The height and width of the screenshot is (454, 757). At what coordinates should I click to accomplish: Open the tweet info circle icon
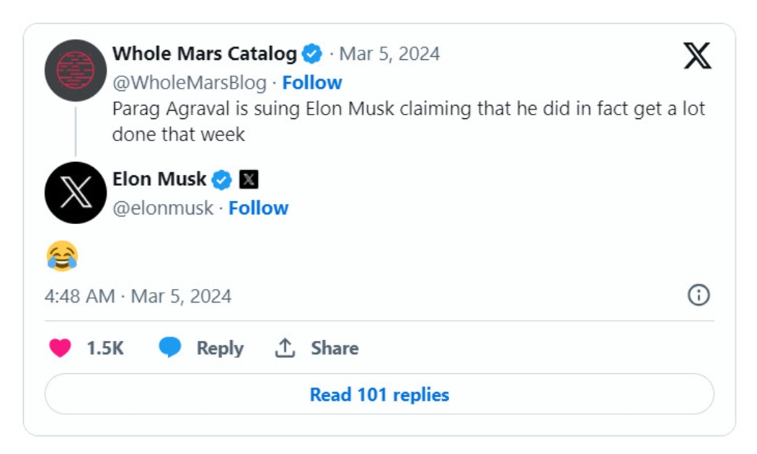point(699,295)
